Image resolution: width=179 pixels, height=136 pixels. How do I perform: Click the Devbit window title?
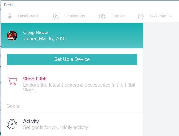pyautogui.click(x=9, y=5)
